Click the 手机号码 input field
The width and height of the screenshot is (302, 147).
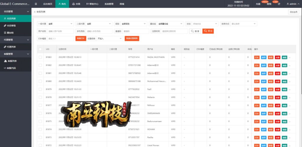(99, 31)
